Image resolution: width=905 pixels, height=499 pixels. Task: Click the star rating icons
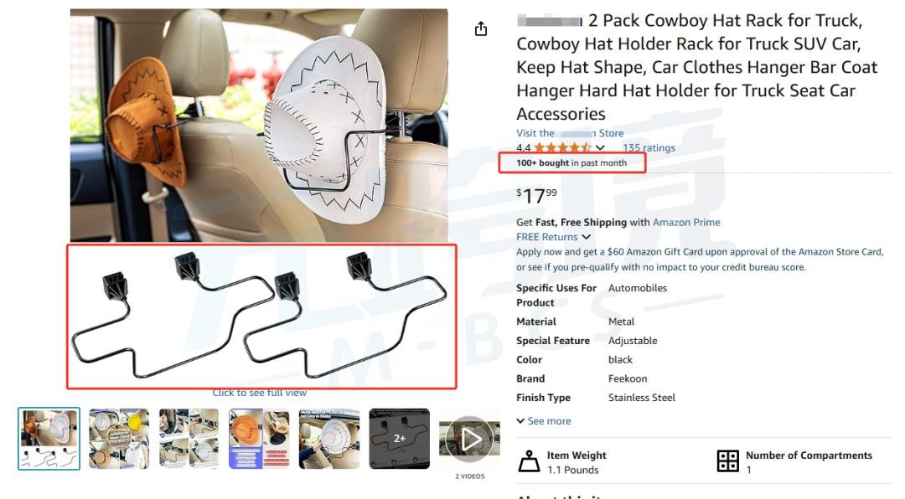(563, 147)
